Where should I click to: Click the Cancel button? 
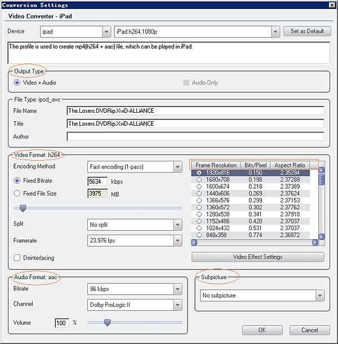(x=310, y=330)
